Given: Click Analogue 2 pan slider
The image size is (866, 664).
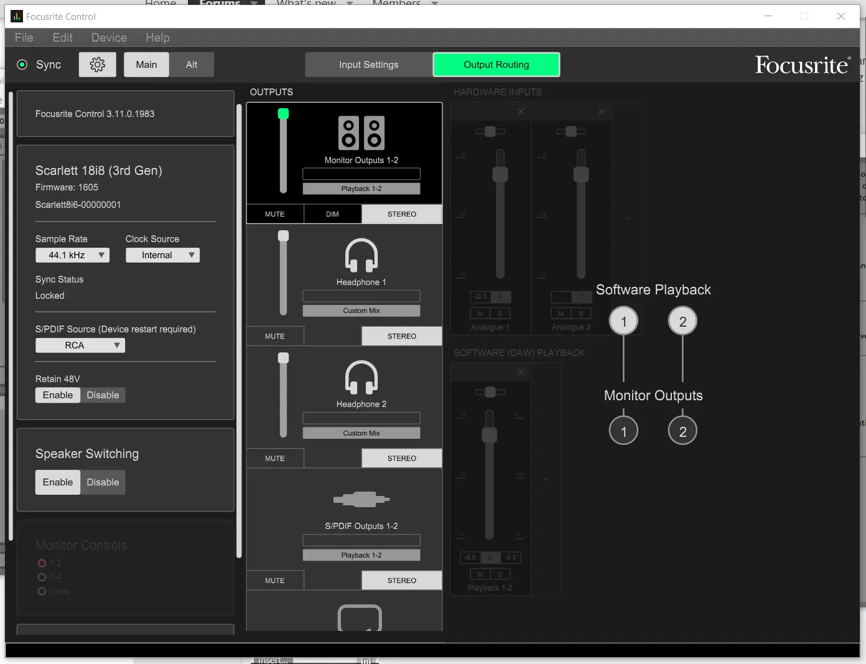Looking at the screenshot, I should coord(571,131).
